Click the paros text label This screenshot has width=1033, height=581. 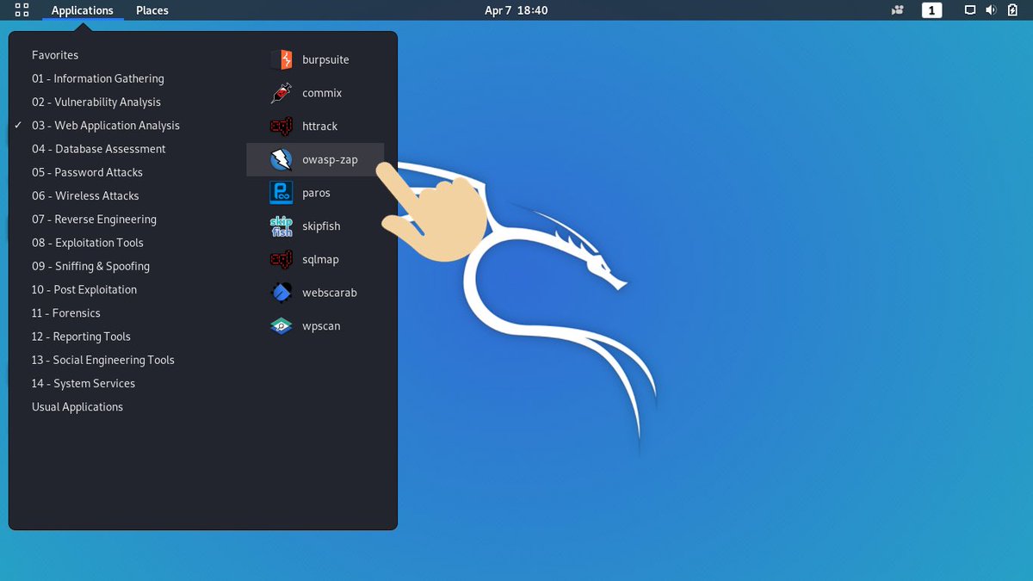pyautogui.click(x=316, y=194)
